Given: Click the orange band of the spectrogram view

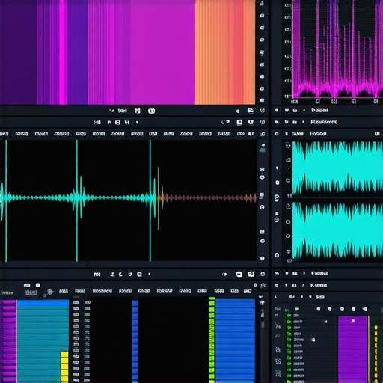Looking at the screenshot, I should (225, 52).
